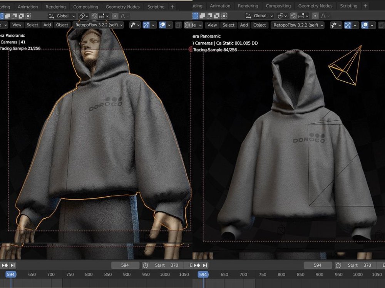
Task: Choose extend selection mode in right window
Action: click(203, 16)
